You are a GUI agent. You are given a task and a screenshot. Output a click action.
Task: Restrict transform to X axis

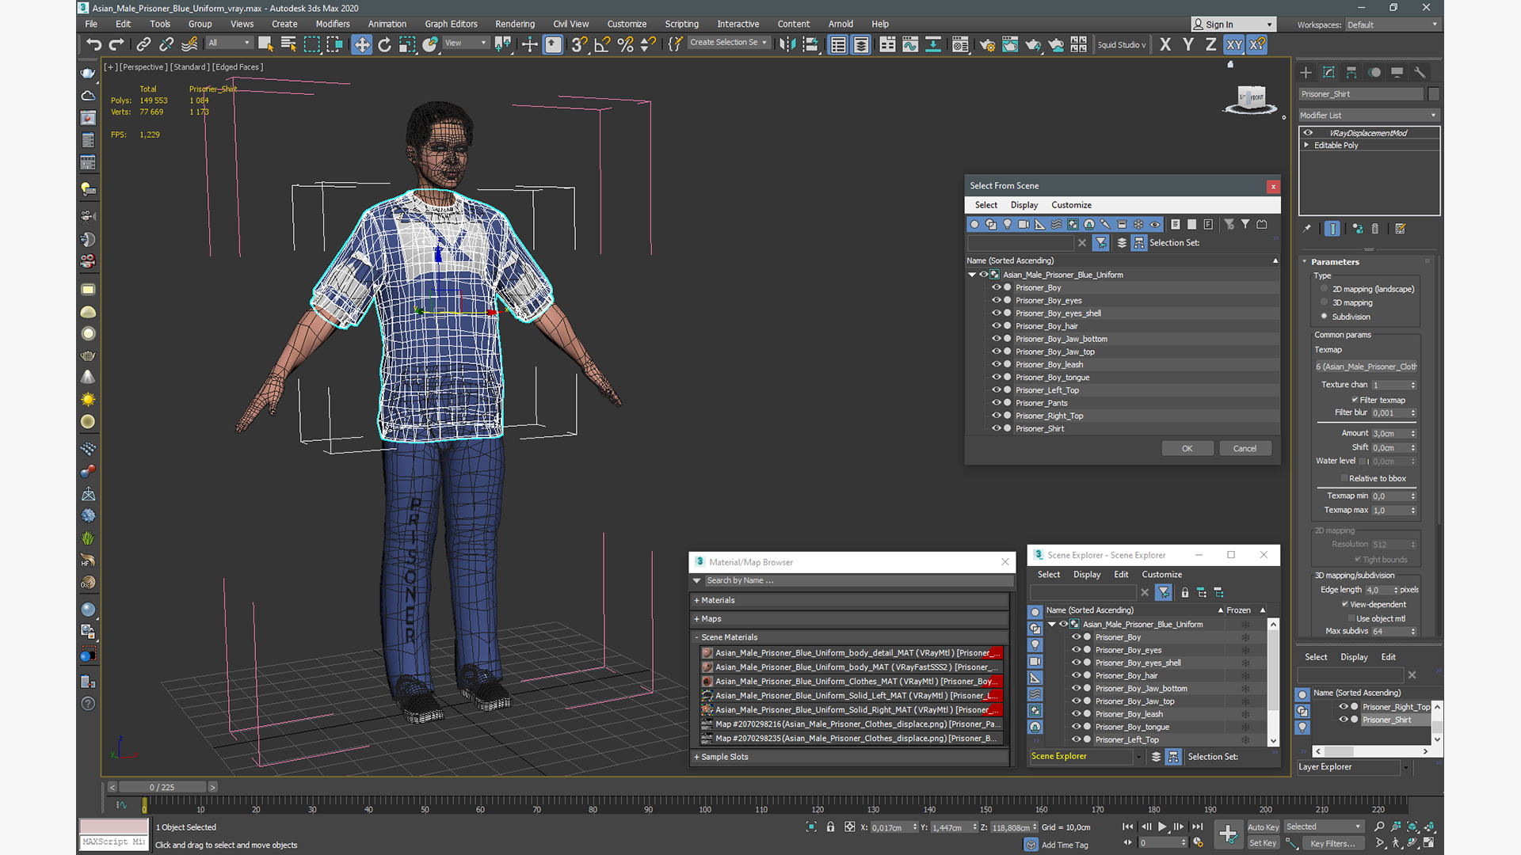[1165, 44]
